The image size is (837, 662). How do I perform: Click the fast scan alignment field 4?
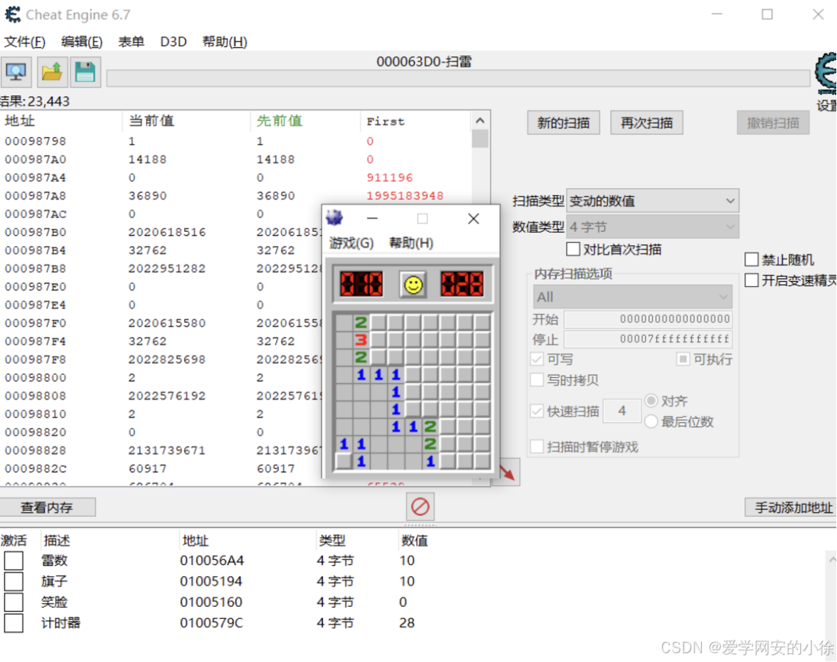click(622, 411)
